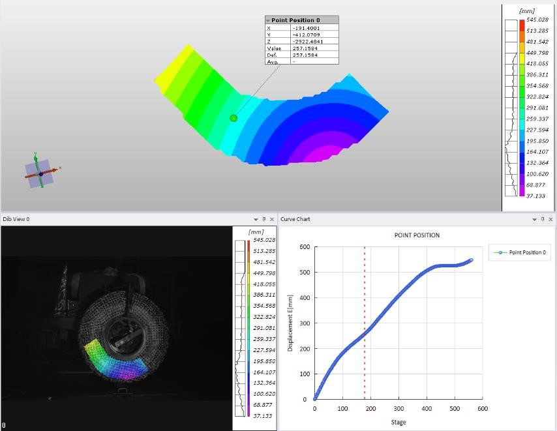The image size is (557, 431).
Task: Click the green measurement point on surface
Action: pos(233,118)
